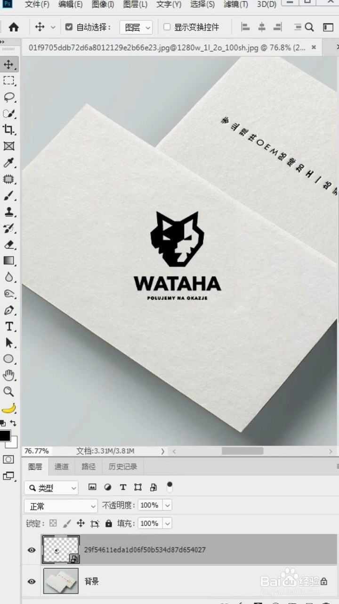Change screen mode

tap(8, 476)
